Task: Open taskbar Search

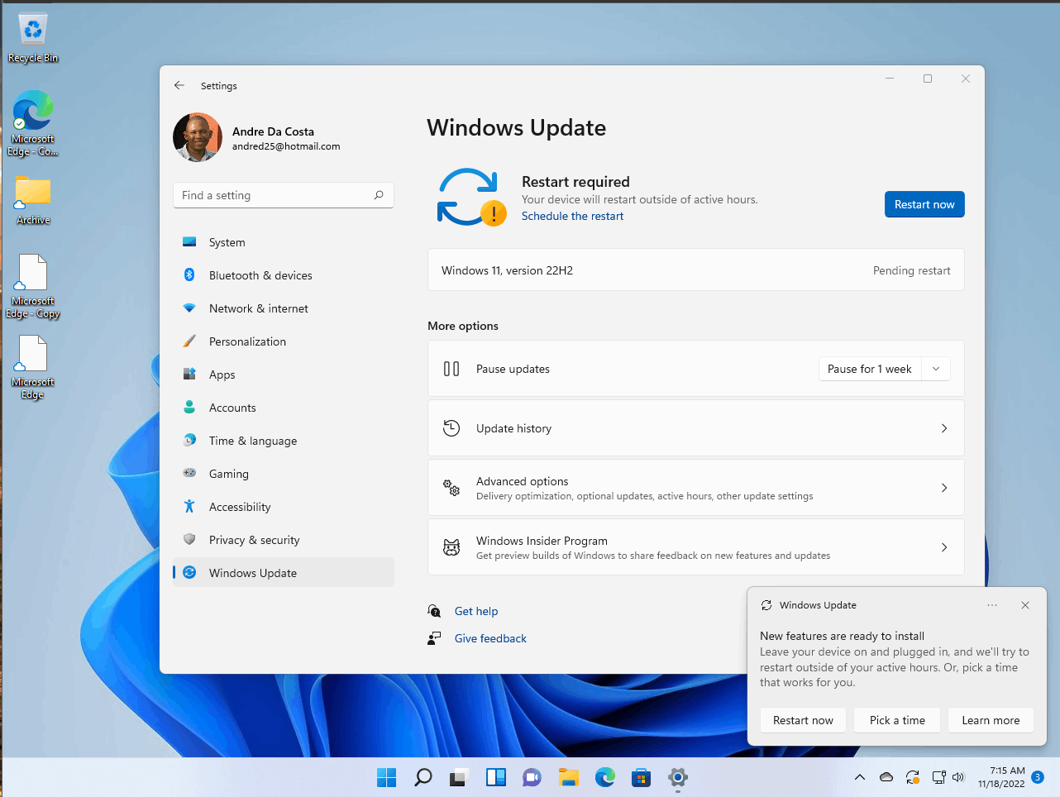Action: point(423,777)
